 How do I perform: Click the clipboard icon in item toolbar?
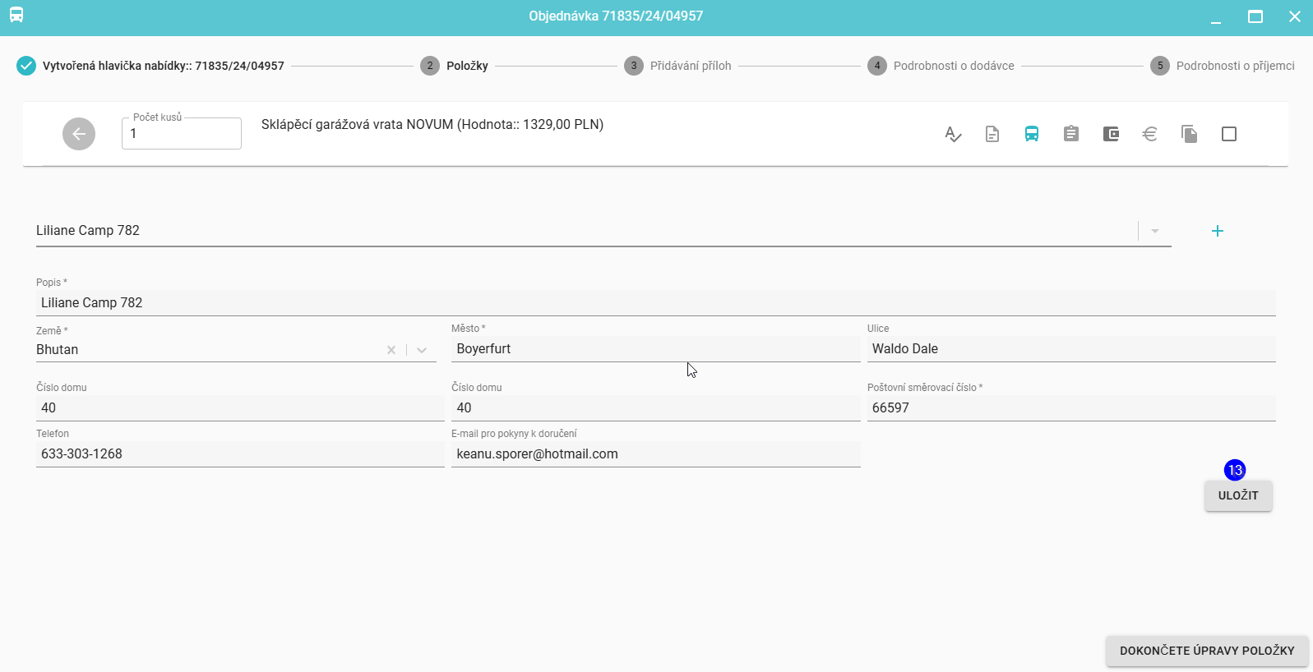click(x=1071, y=134)
